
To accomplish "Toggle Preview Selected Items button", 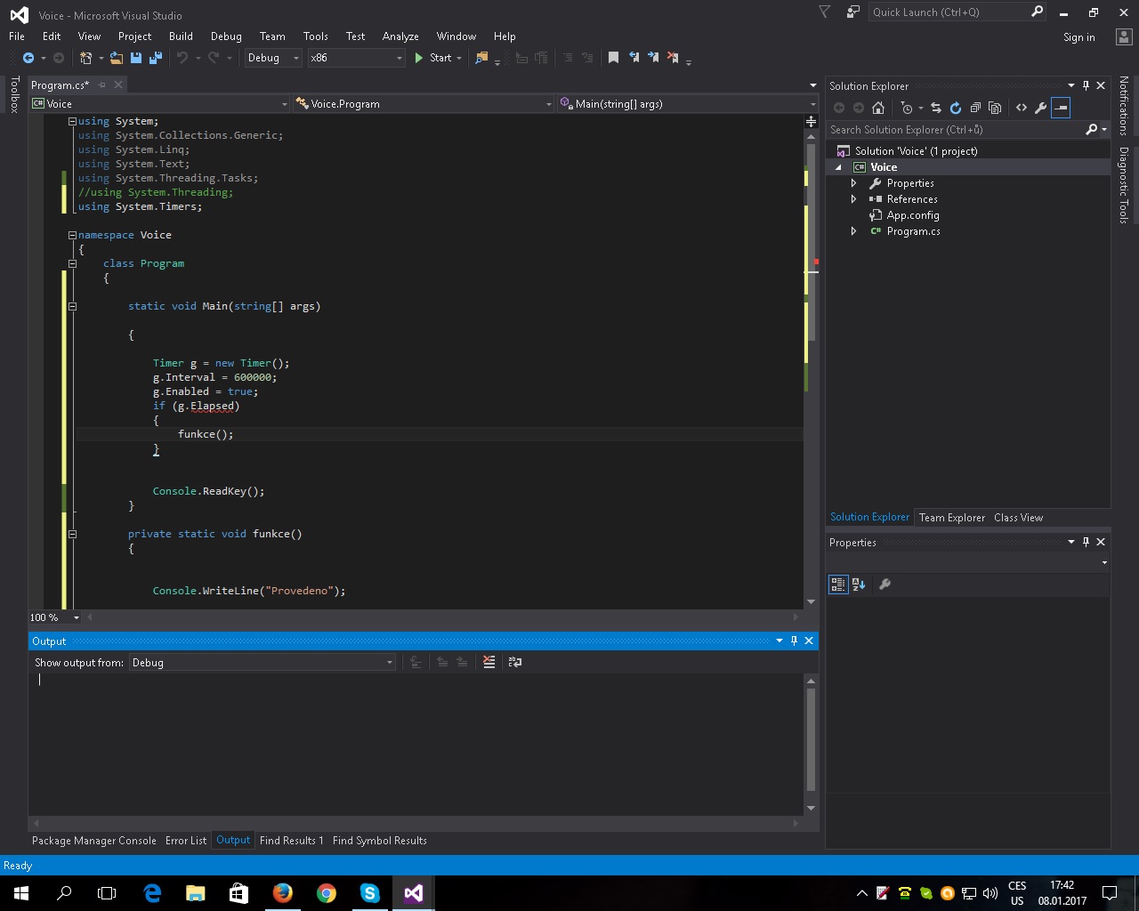I will pos(1060,108).
